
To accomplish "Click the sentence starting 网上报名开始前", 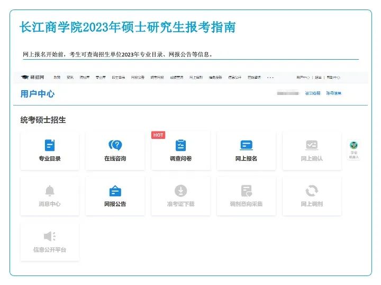I will (x=117, y=54).
